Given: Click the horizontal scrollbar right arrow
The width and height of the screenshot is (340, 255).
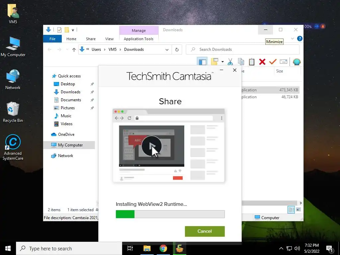Looking at the screenshot, I should (x=300, y=203).
